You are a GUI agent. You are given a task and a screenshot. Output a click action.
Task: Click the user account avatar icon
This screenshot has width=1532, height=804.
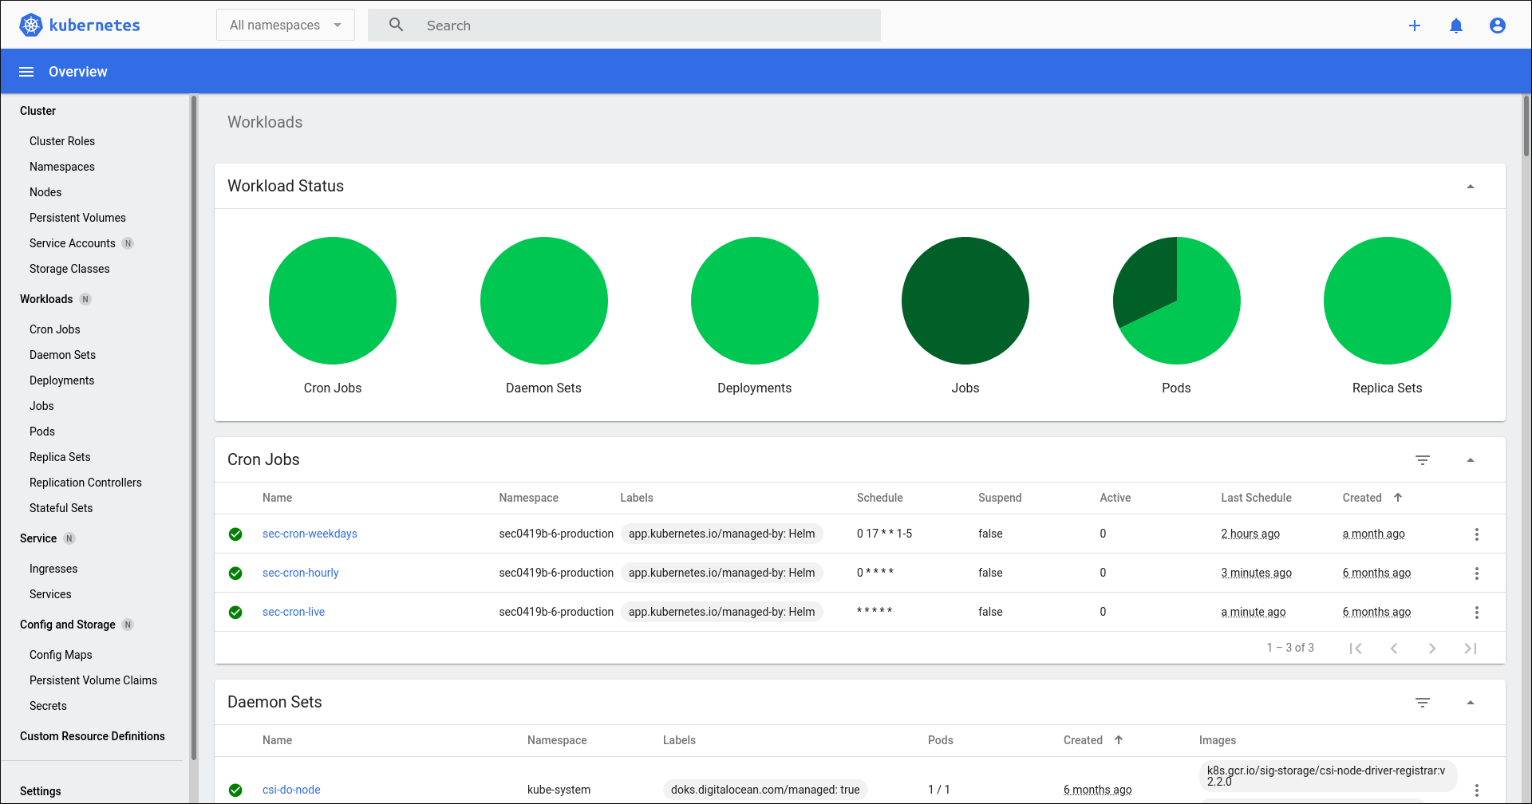coord(1498,26)
